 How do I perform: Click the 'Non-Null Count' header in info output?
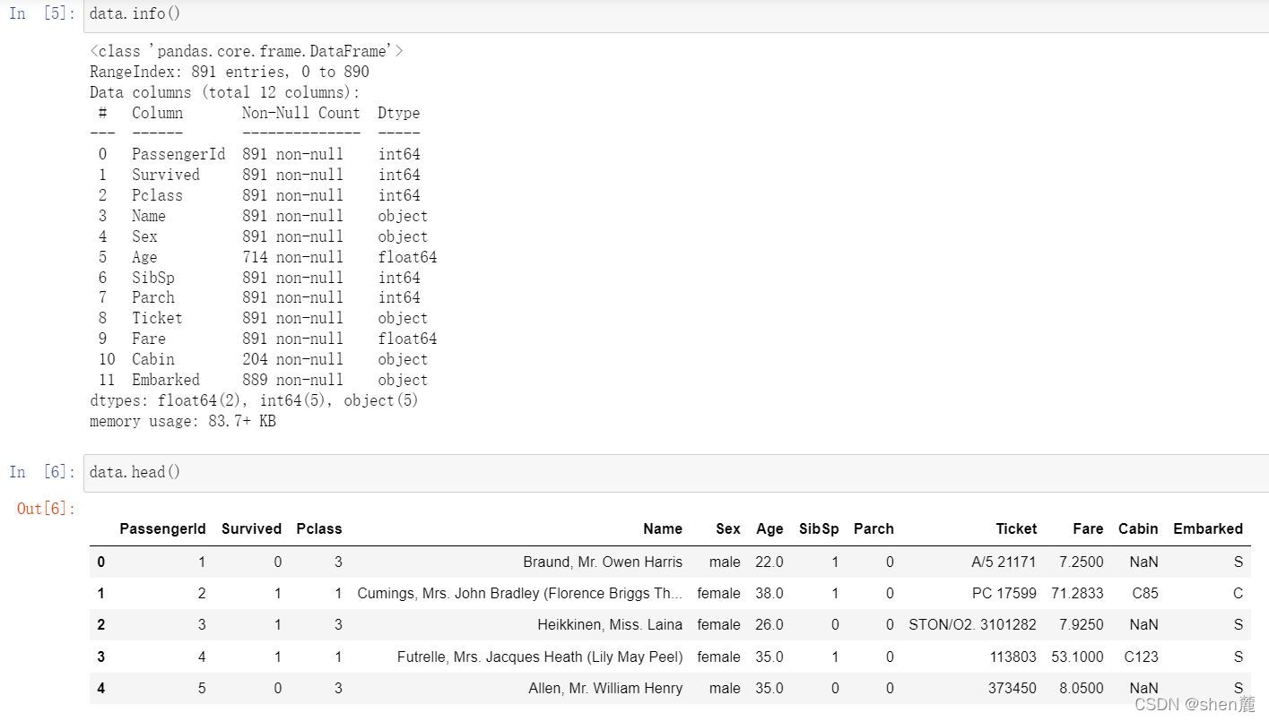[x=301, y=113]
